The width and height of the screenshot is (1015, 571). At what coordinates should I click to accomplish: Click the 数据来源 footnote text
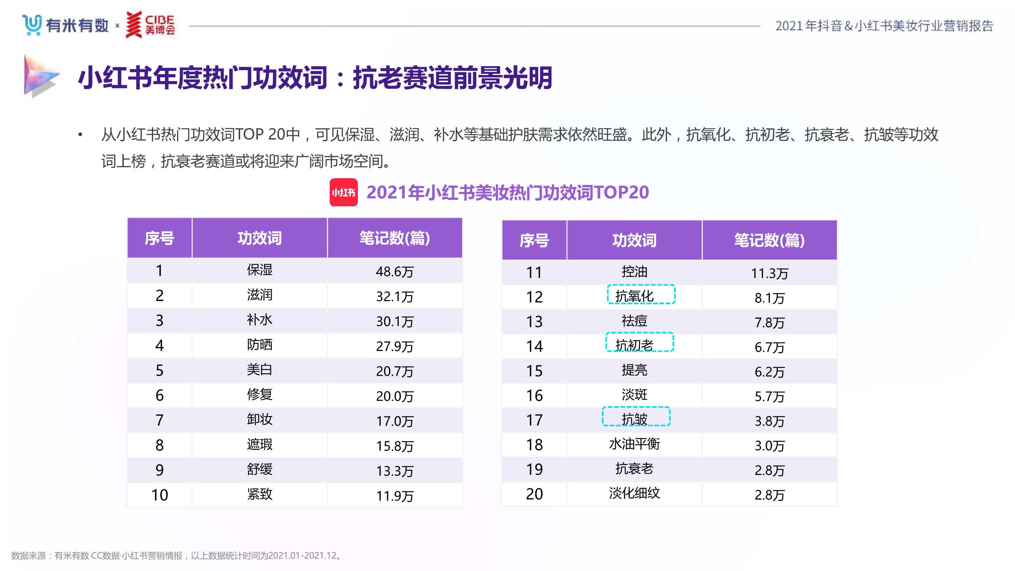point(177,556)
